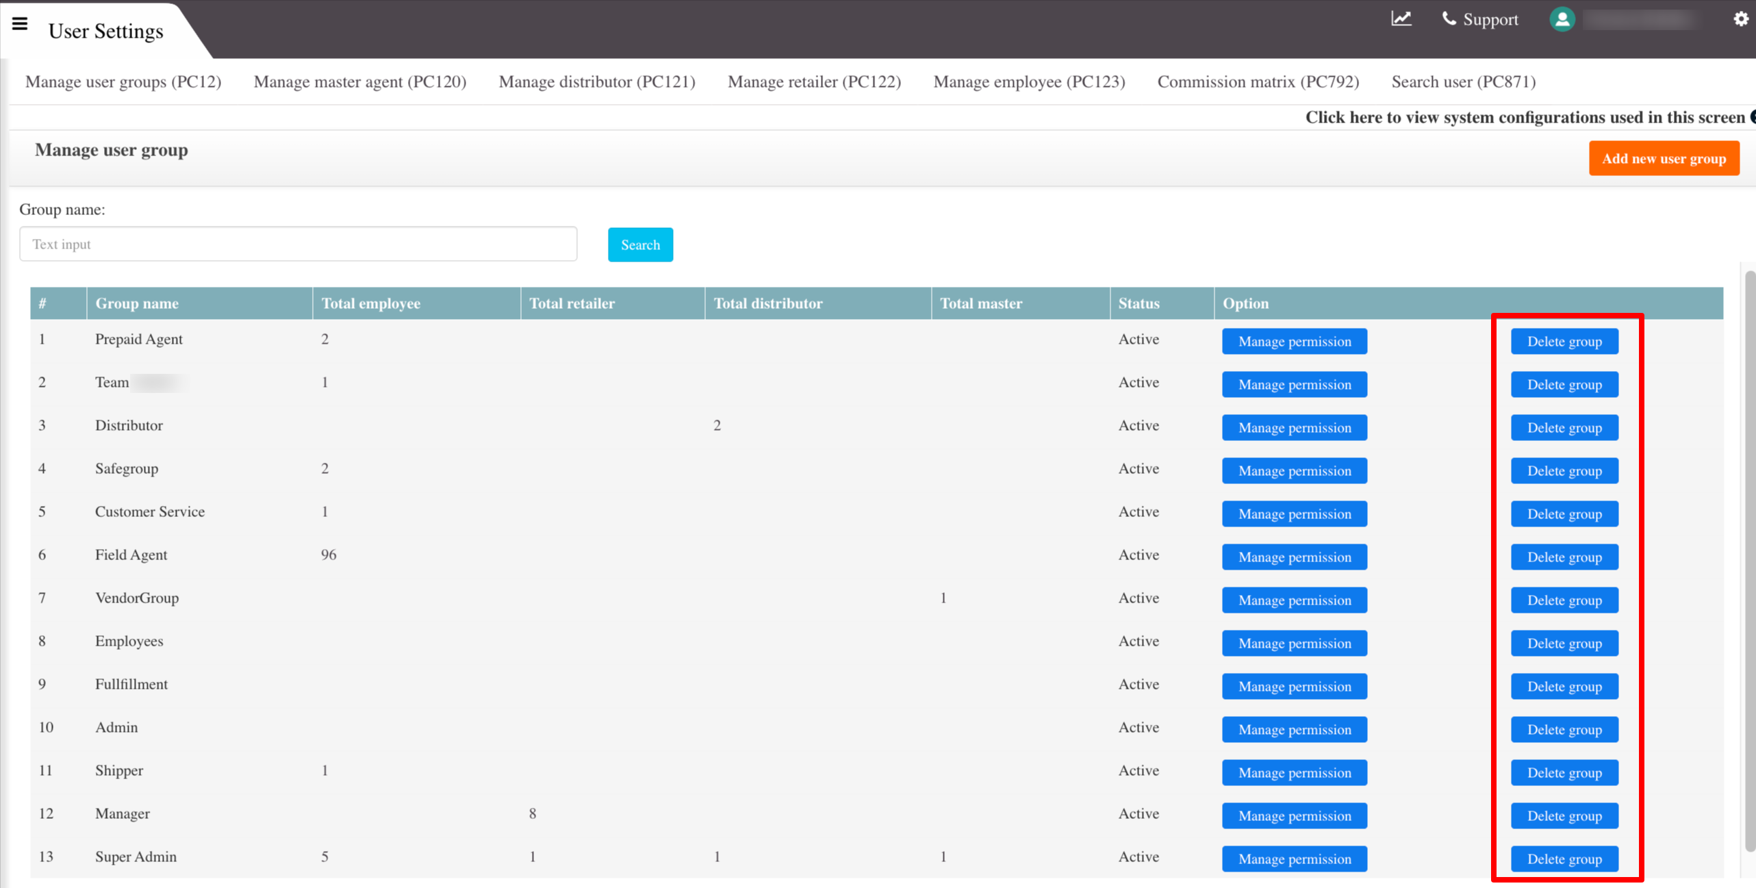The width and height of the screenshot is (1756, 888).
Task: Click Manager's retailer count 8
Action: click(x=533, y=813)
